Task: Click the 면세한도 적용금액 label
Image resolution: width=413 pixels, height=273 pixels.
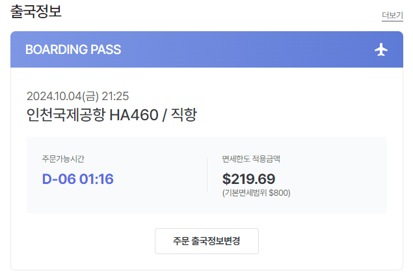Action: (x=251, y=159)
